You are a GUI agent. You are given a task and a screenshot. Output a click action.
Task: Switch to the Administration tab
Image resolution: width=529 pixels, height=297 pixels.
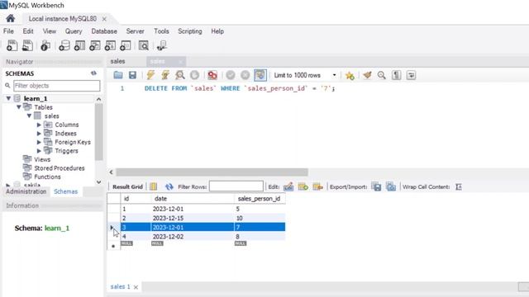[x=26, y=191]
